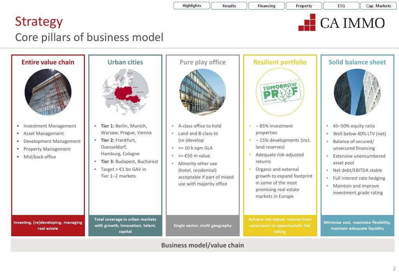Select the Urban cities column heading
399x276 pixels.
click(125, 62)
